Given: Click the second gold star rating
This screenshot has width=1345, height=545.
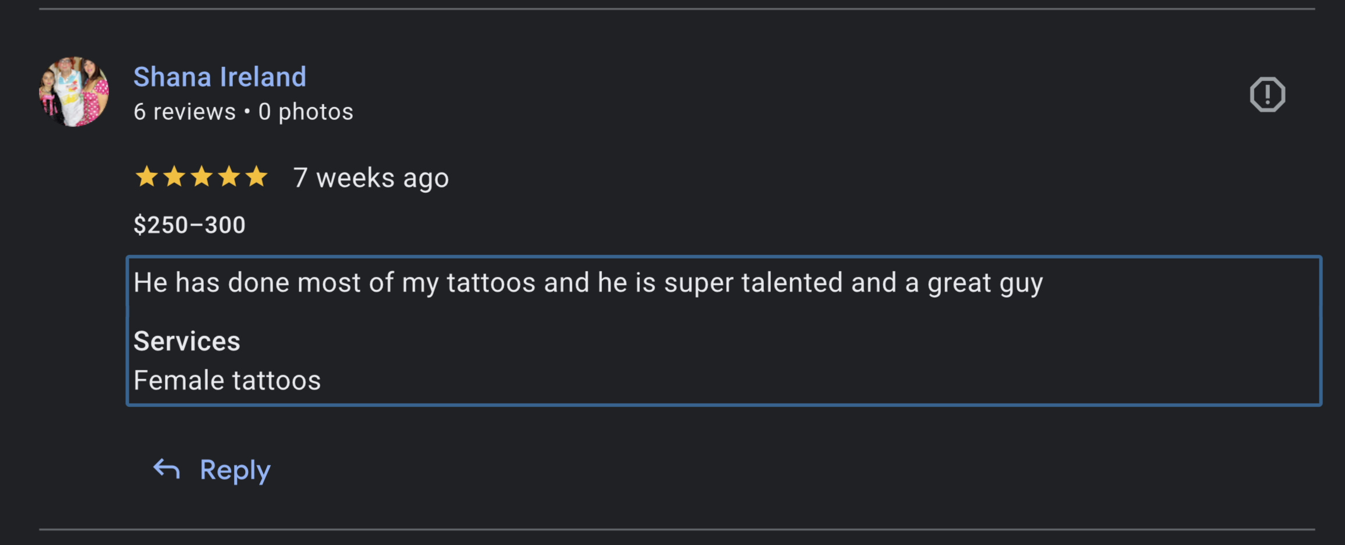Looking at the screenshot, I should tap(174, 176).
